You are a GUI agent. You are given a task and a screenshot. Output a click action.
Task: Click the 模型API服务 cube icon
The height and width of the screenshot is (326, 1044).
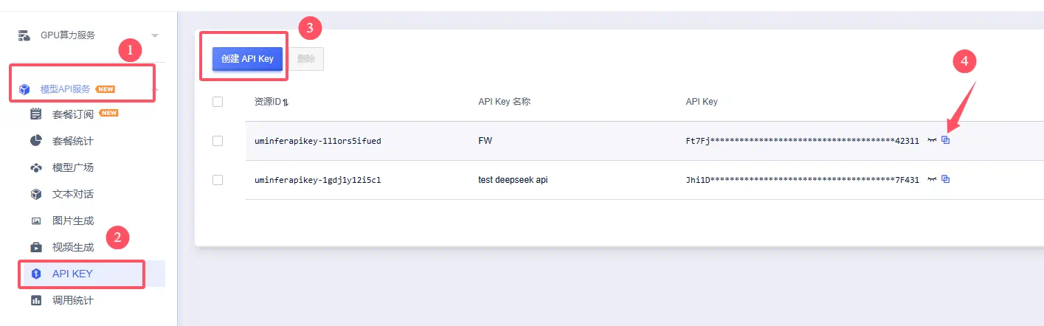24,89
